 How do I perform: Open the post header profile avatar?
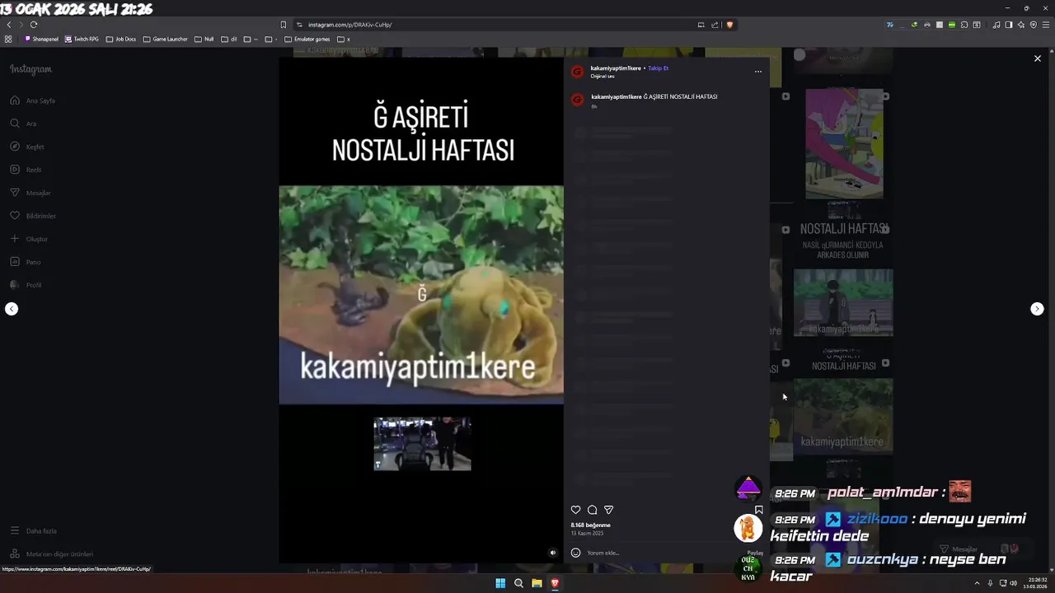pos(577,72)
